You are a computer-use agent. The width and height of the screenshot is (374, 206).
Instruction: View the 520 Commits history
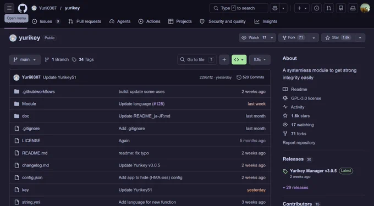coord(250,77)
